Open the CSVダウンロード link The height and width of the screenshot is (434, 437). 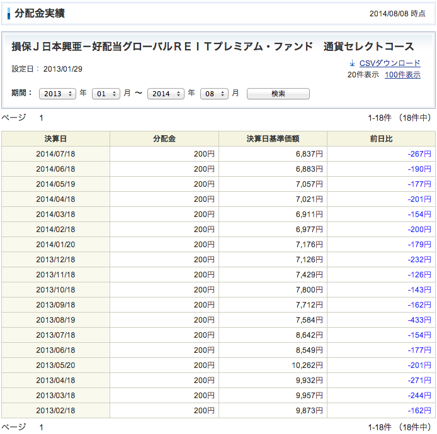coord(390,63)
